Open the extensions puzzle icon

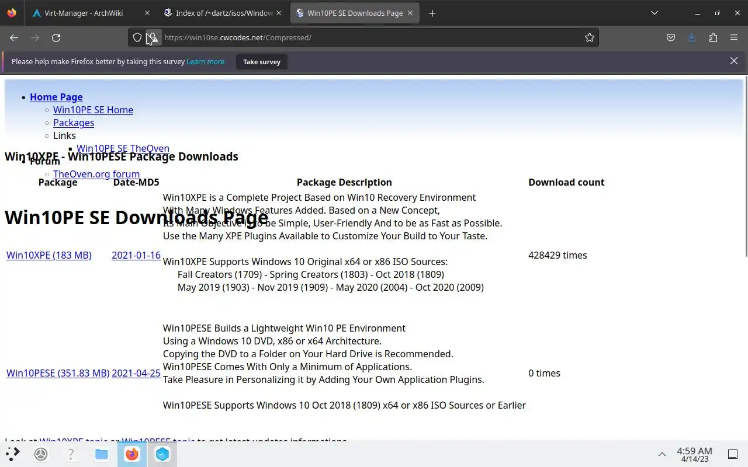pos(713,37)
